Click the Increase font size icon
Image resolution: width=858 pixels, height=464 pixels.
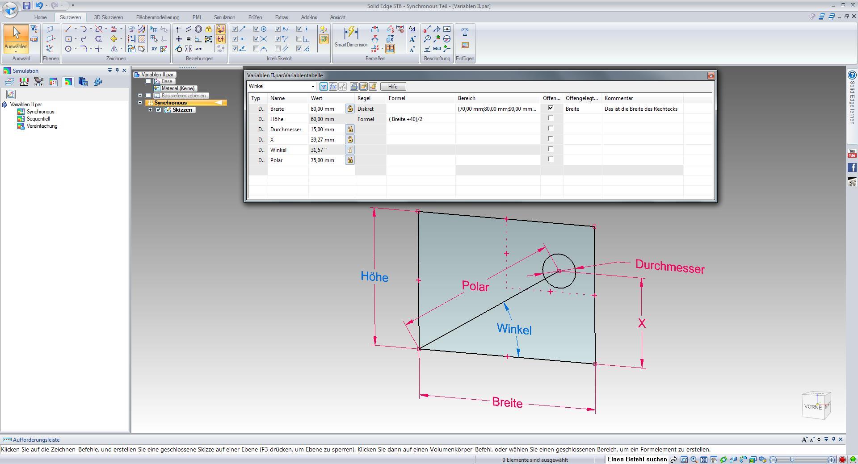[x=412, y=39]
